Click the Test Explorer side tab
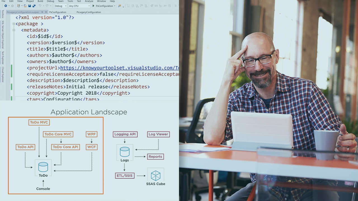 pos(3,58)
